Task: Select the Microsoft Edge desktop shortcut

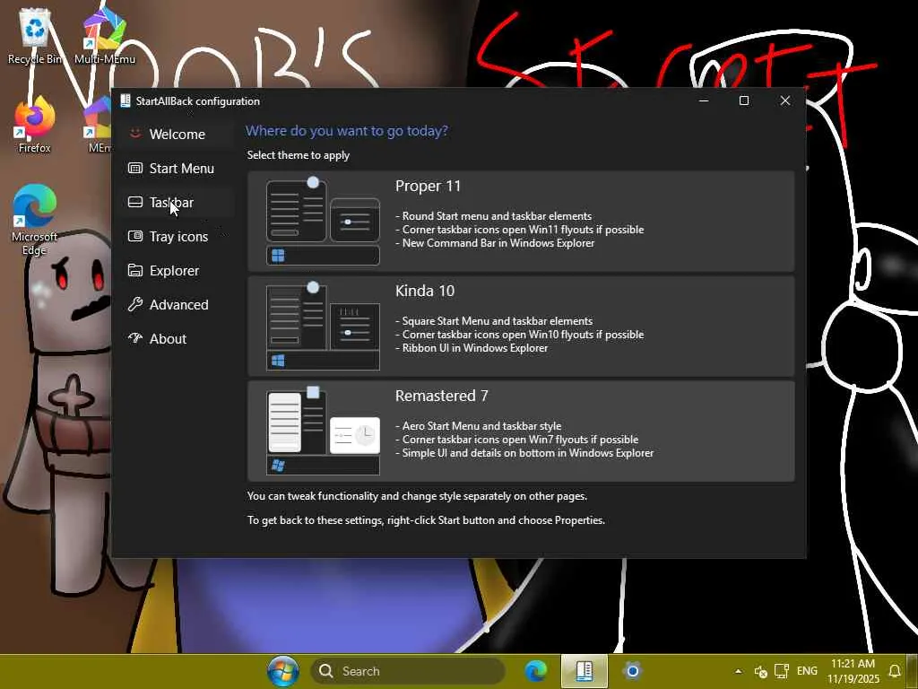Action: point(35,221)
